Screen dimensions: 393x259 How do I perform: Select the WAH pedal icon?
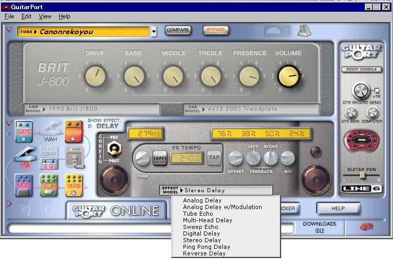51,132
